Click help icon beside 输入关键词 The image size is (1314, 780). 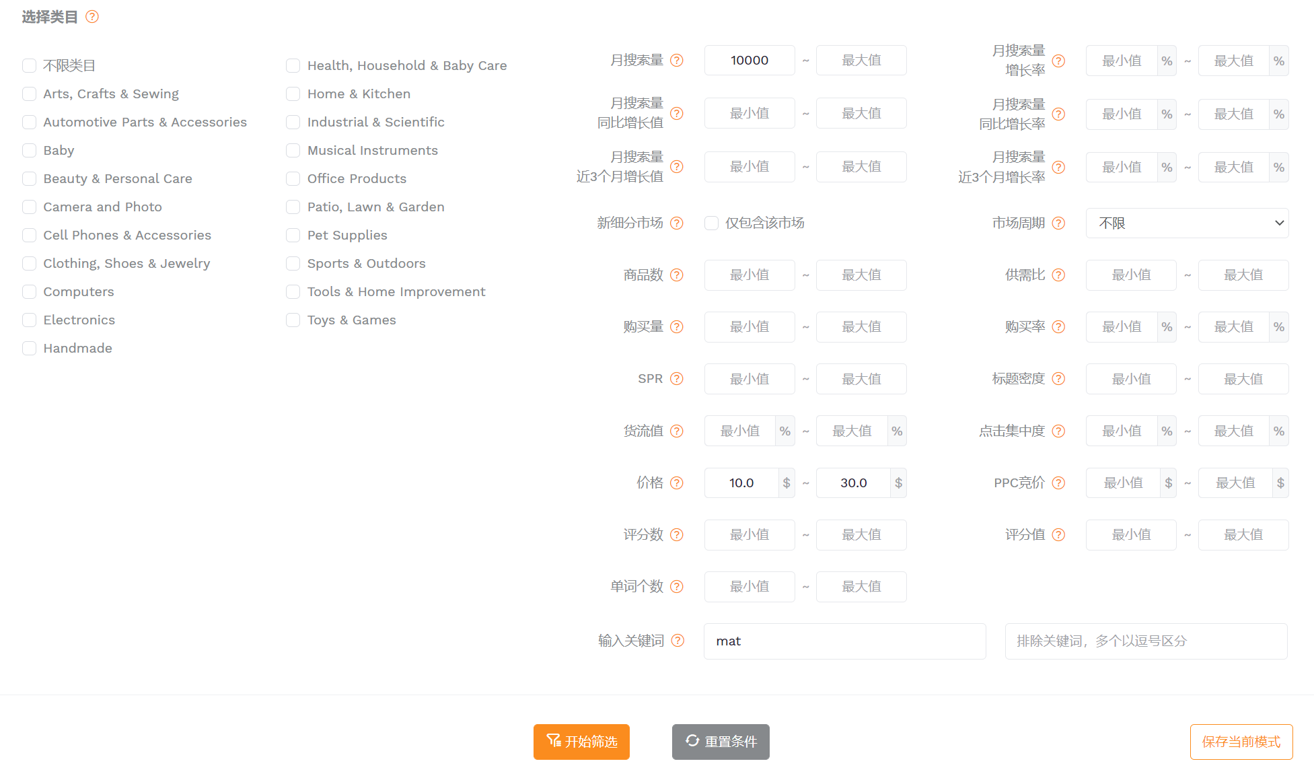pos(678,641)
